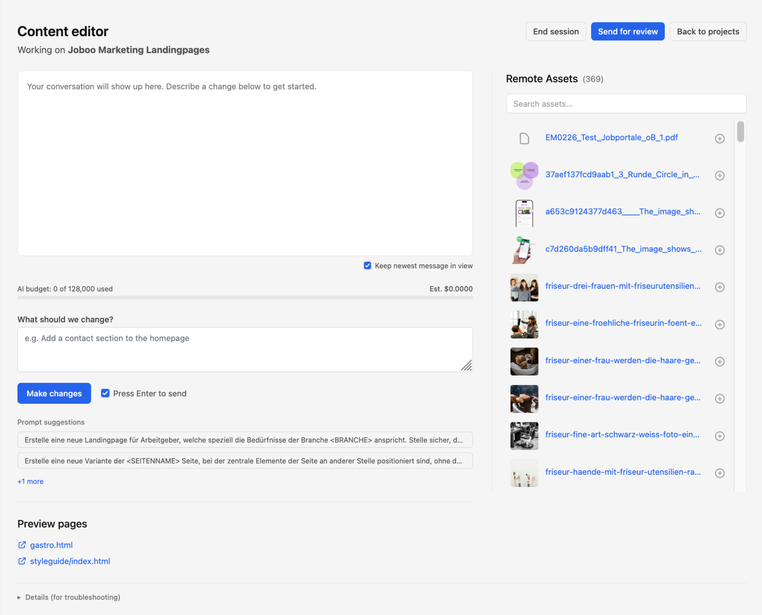Select the Erstelle eine neue Landingpage prompt suggestion
Image resolution: width=762 pixels, height=615 pixels.
point(245,440)
